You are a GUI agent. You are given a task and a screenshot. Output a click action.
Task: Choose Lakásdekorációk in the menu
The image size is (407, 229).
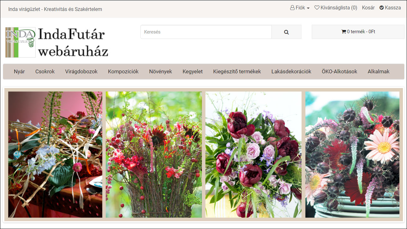point(291,71)
